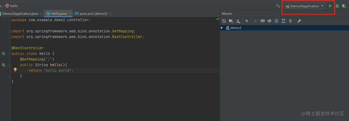
Task: Click the Spring gutter icon beside class Hello
Action: (x=3, y=54)
